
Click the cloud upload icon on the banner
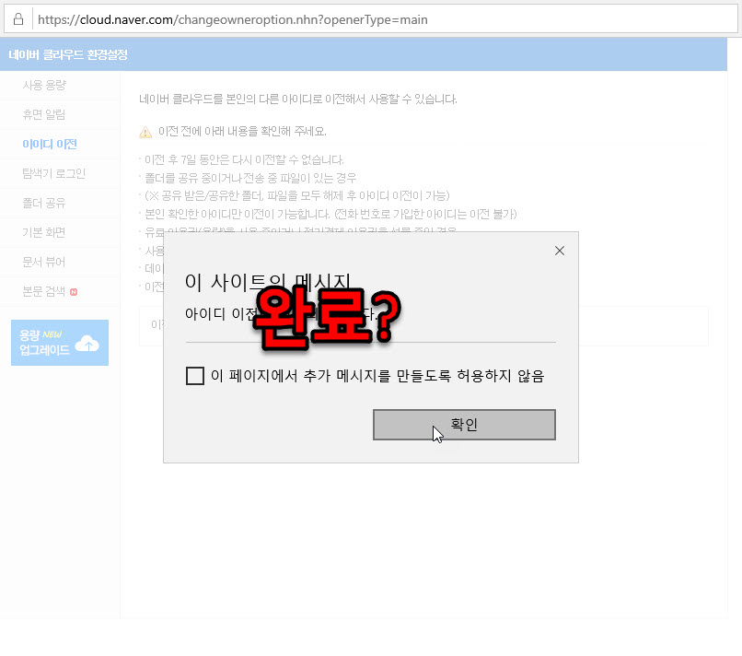click(x=87, y=343)
